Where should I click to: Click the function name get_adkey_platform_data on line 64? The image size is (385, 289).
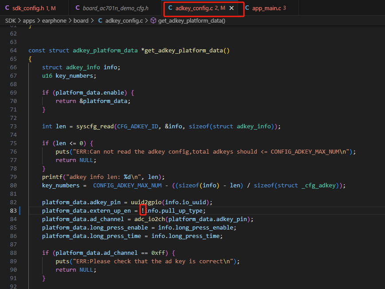(184, 50)
